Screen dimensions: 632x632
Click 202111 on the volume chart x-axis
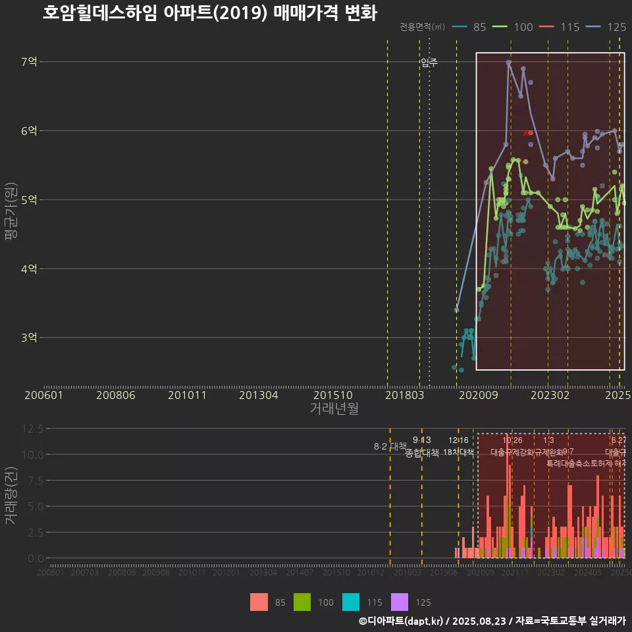pos(515,572)
